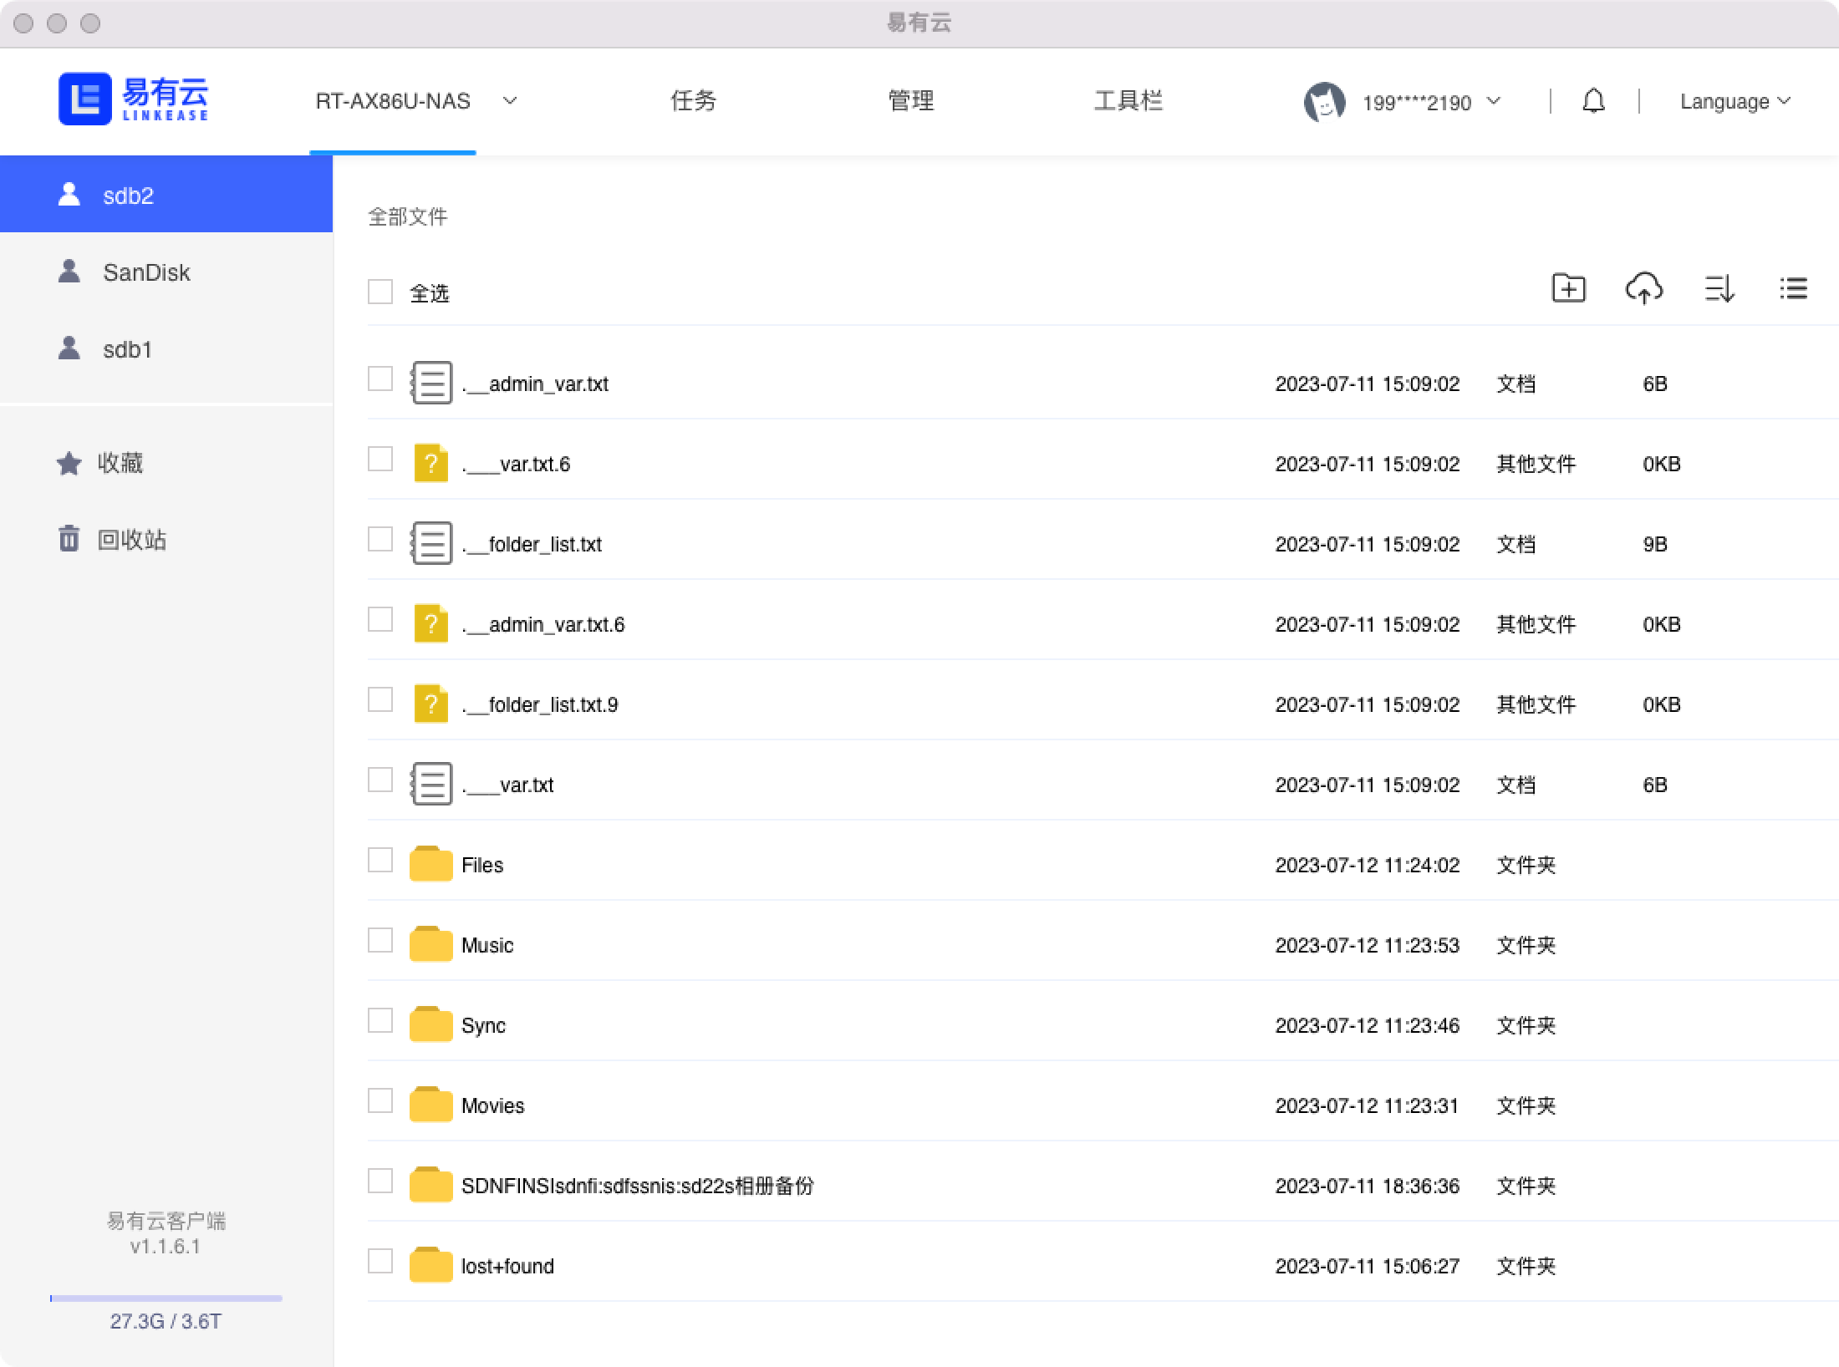Expand the RT-AX86U-NAS device dropdown arrow

pos(509,101)
